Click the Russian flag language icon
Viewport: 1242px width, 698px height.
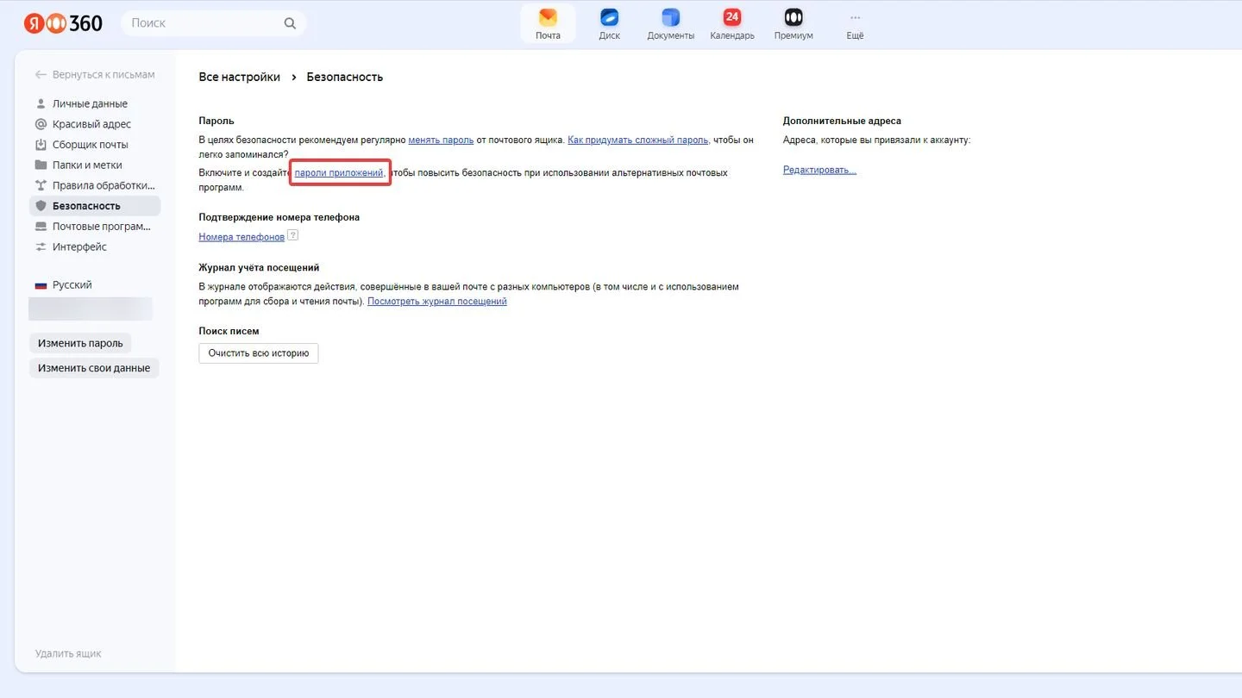click(x=41, y=285)
